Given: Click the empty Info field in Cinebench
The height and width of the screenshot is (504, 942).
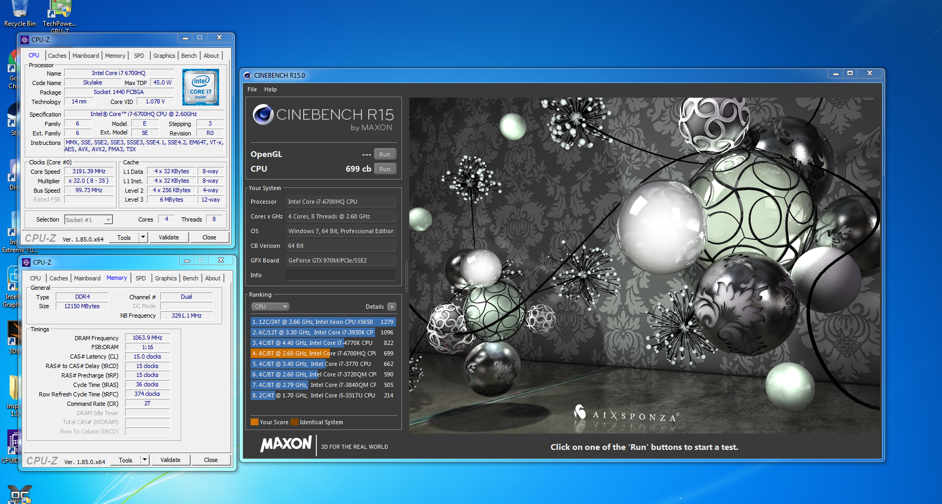Looking at the screenshot, I should coord(341,275).
